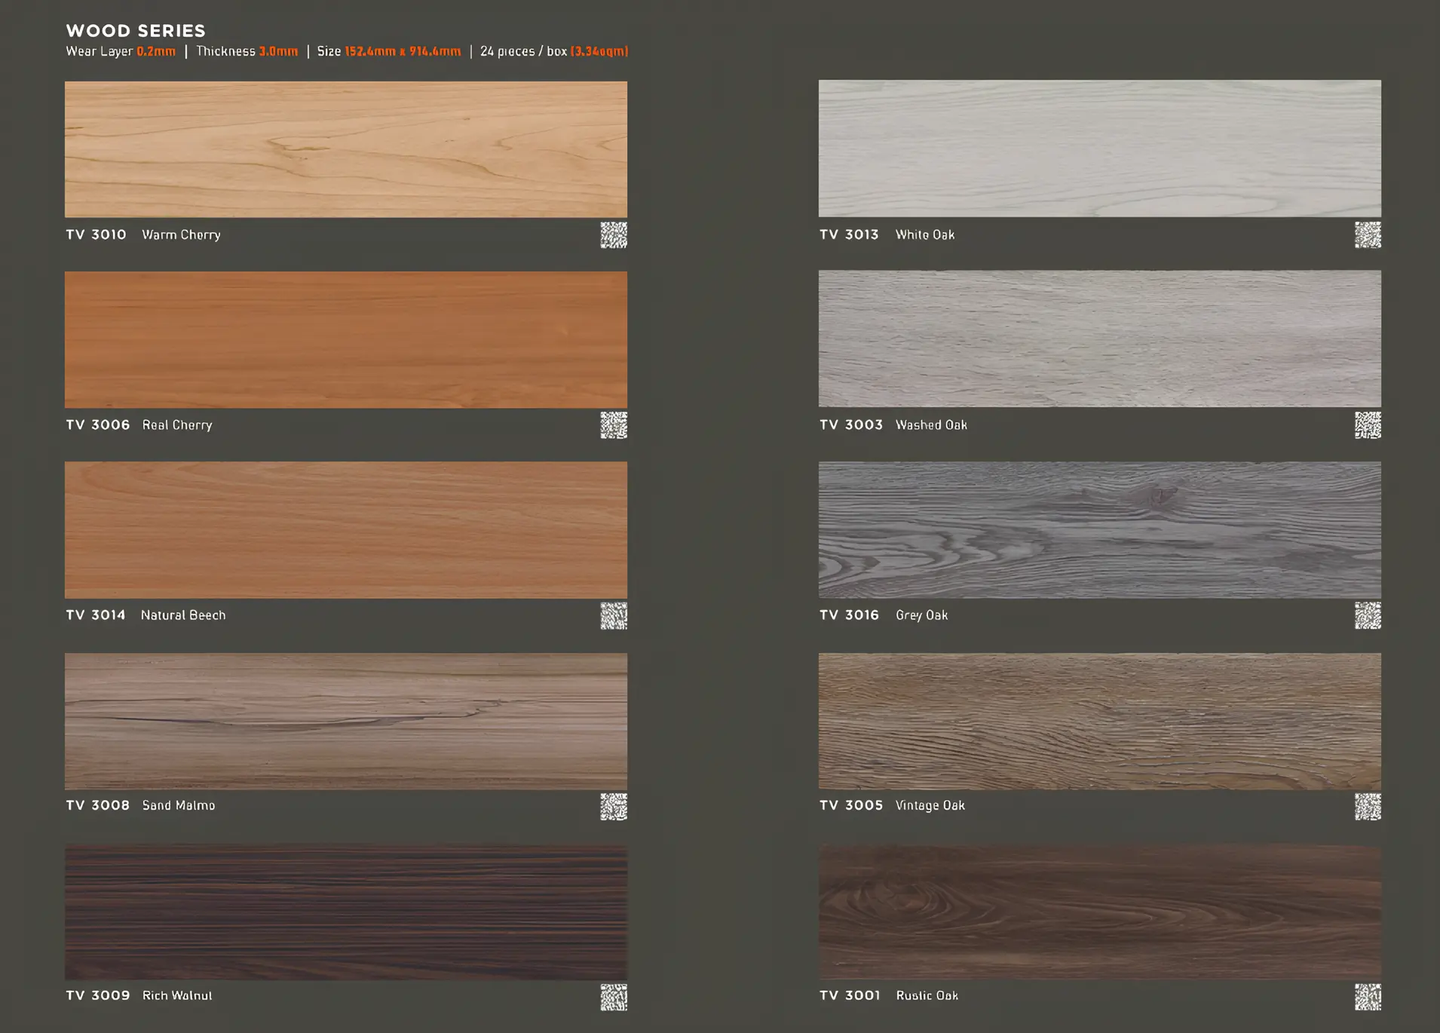The image size is (1440, 1033).
Task: Click the Rich Walnut name label
Action: (177, 995)
